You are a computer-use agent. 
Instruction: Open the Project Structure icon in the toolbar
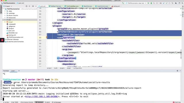(x=176, y=3)
